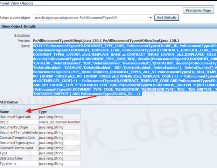Open the view object dropdown
217x168 pixels.
(150, 18)
